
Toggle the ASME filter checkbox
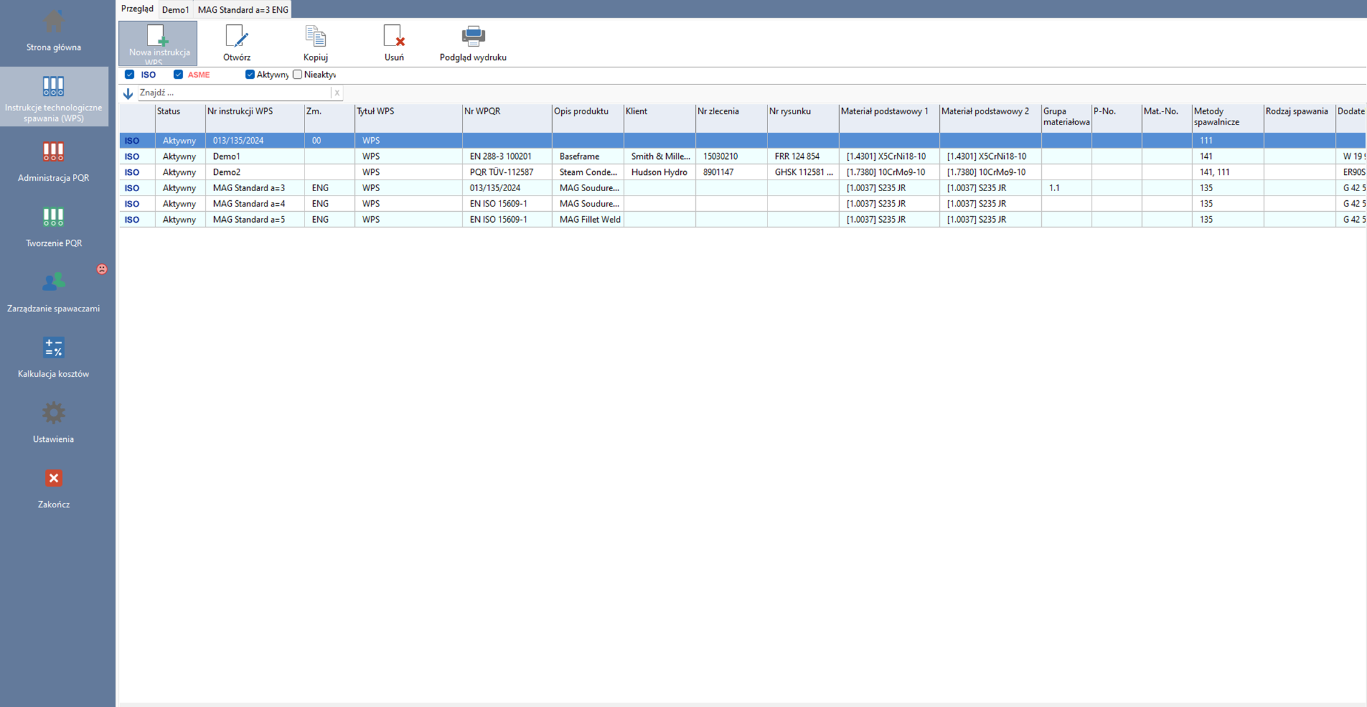tap(178, 75)
